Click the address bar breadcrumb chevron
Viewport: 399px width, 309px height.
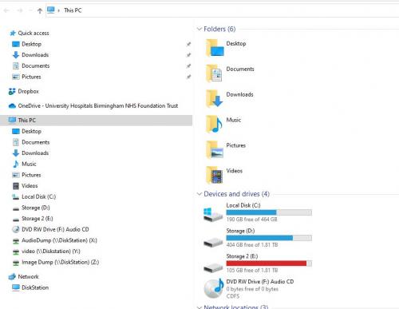click(x=58, y=10)
